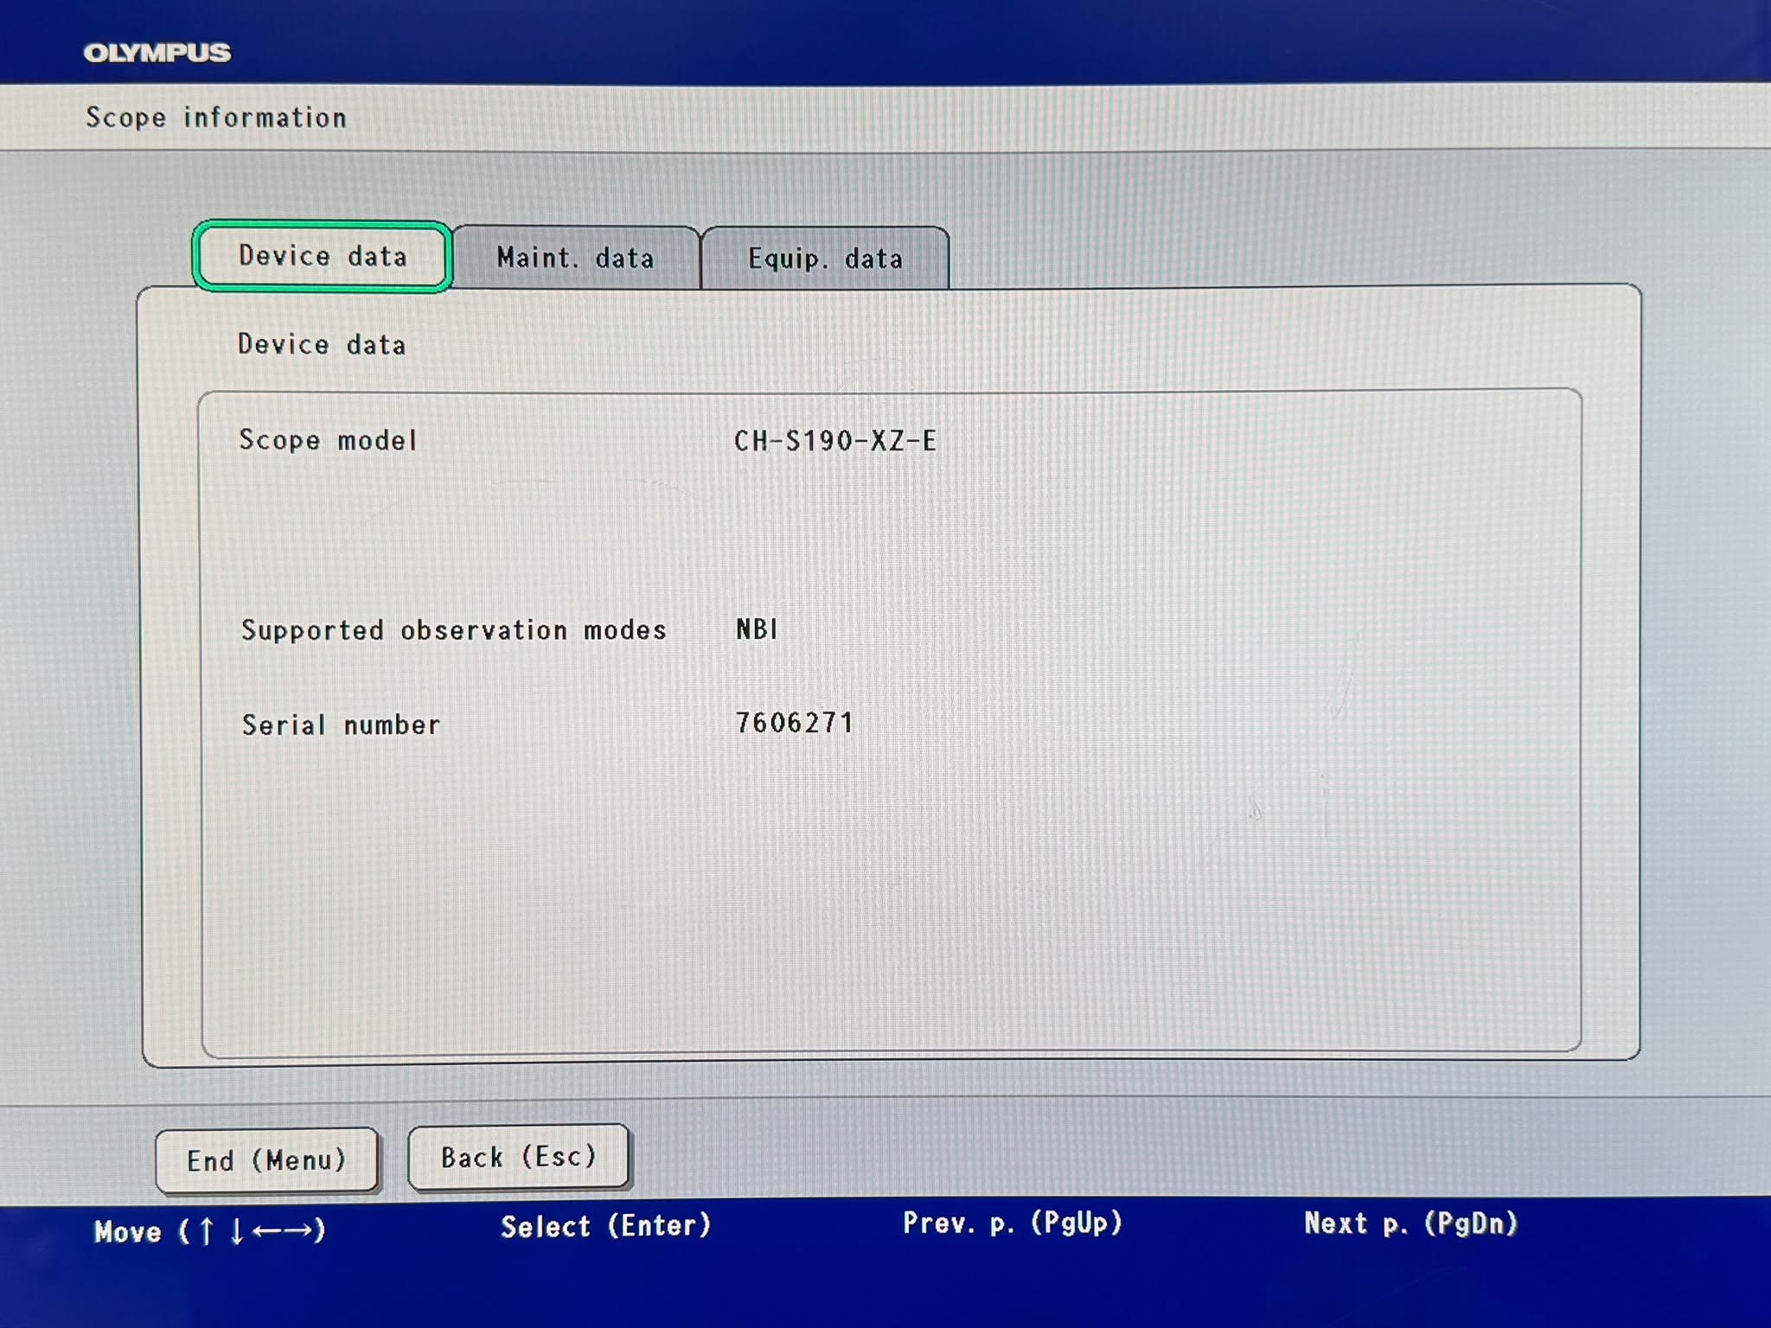Click the Olympus logo
This screenshot has height=1328, width=1771.
click(157, 53)
